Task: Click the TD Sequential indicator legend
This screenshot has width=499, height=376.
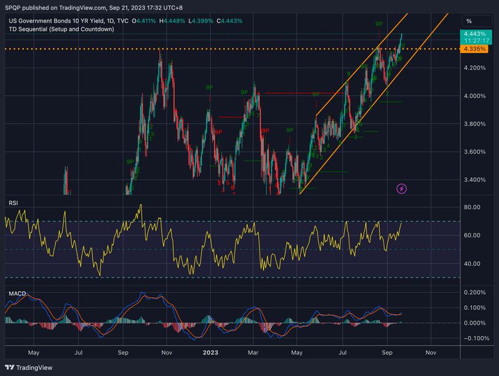Action: coord(61,29)
